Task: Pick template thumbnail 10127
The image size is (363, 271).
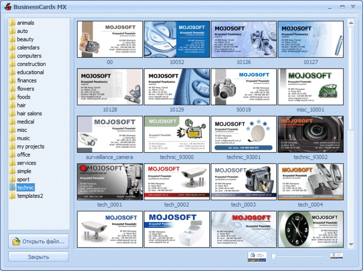Action: (x=311, y=39)
